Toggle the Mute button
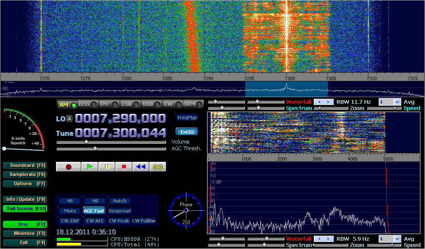The width and height of the screenshot is (425, 249). tap(70, 211)
